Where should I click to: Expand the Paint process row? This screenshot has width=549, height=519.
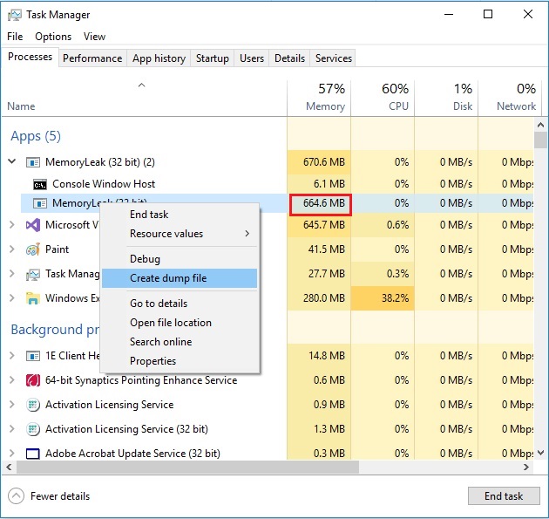(12, 249)
